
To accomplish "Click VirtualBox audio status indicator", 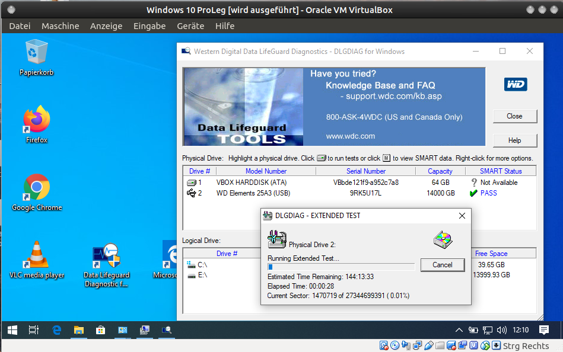I will (406, 345).
